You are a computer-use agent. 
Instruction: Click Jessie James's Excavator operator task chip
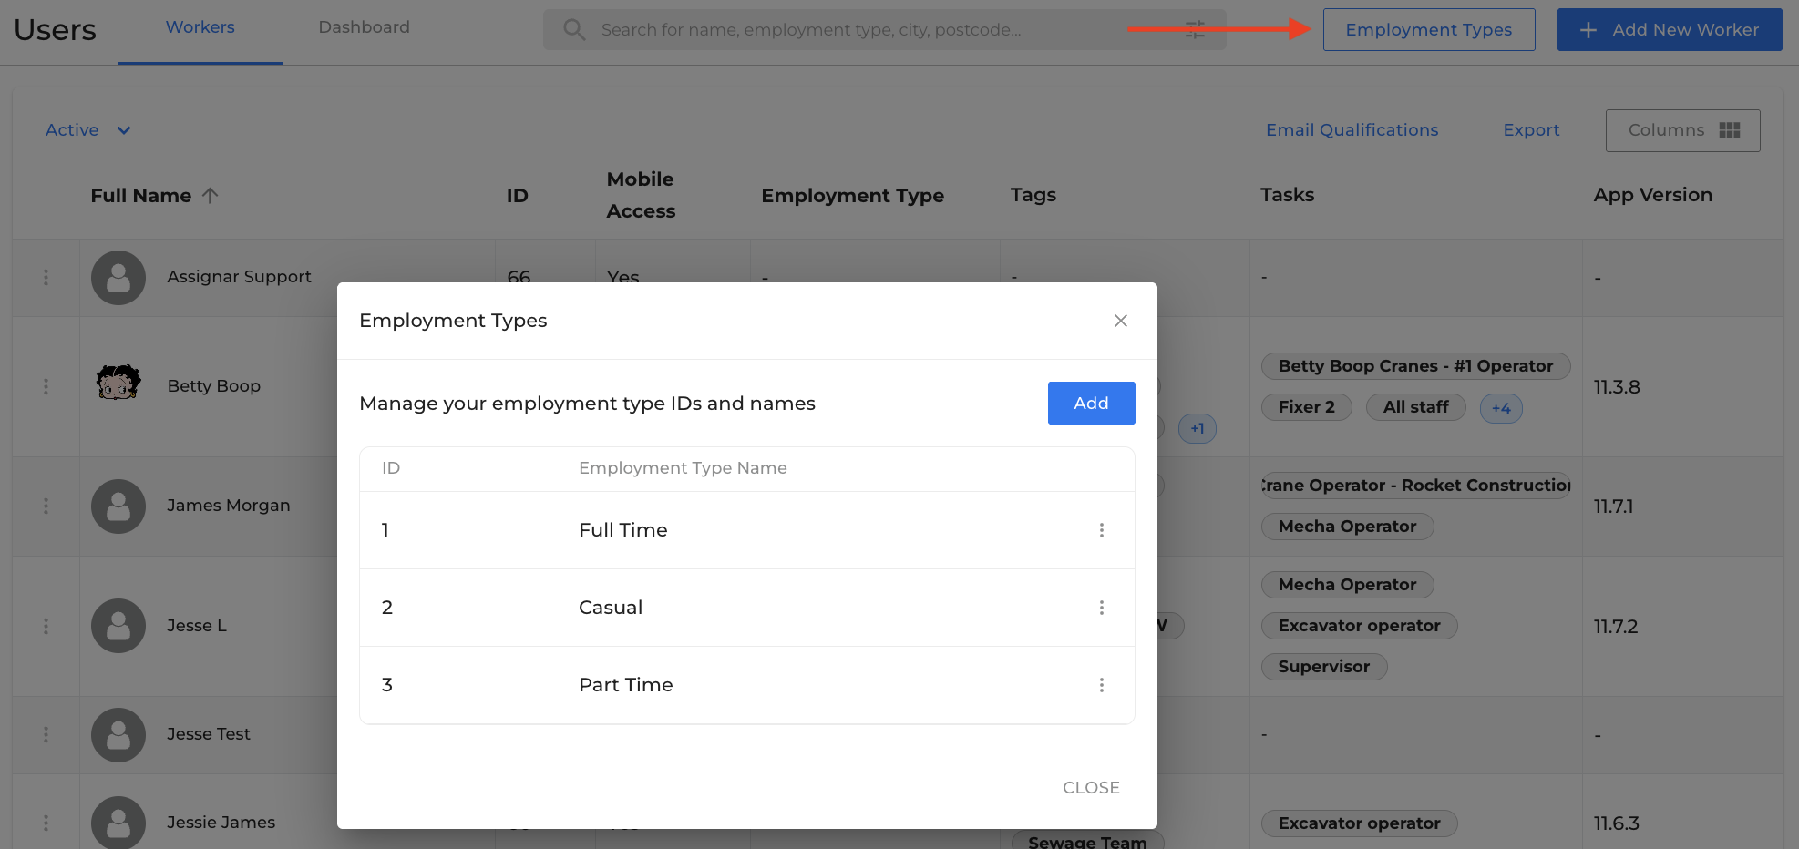1359,823
